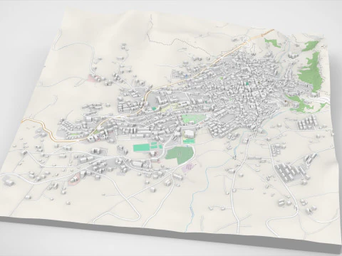This screenshot has height=256, width=342.
Task: Select the pink zone at the bottom-left settlement
Action: coord(74,179)
